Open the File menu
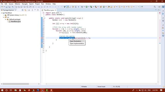Viewport: 165px width, 92px height. click(x=2, y=4)
